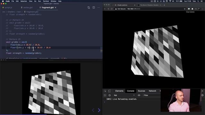
Task: Click fragment.glsl in the breadcrumb
Action: pos(32,12)
